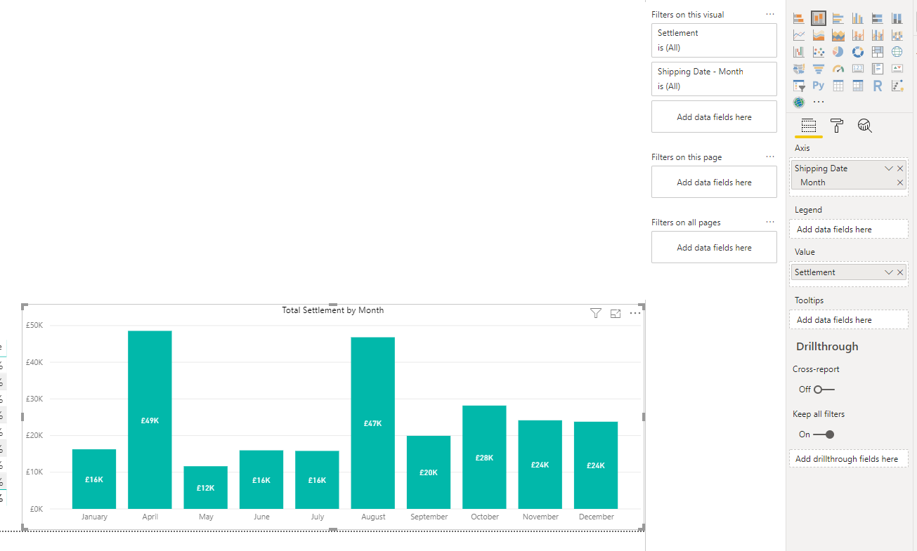The width and height of the screenshot is (917, 551).
Task: Open the Shipping Date axis field dropdown
Action: [x=889, y=168]
